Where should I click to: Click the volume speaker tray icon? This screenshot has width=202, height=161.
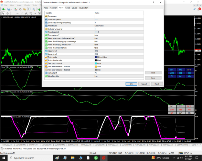[182, 158]
